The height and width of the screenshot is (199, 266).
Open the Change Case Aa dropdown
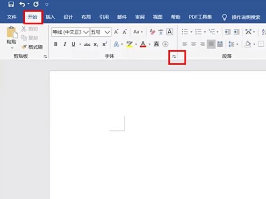138,32
